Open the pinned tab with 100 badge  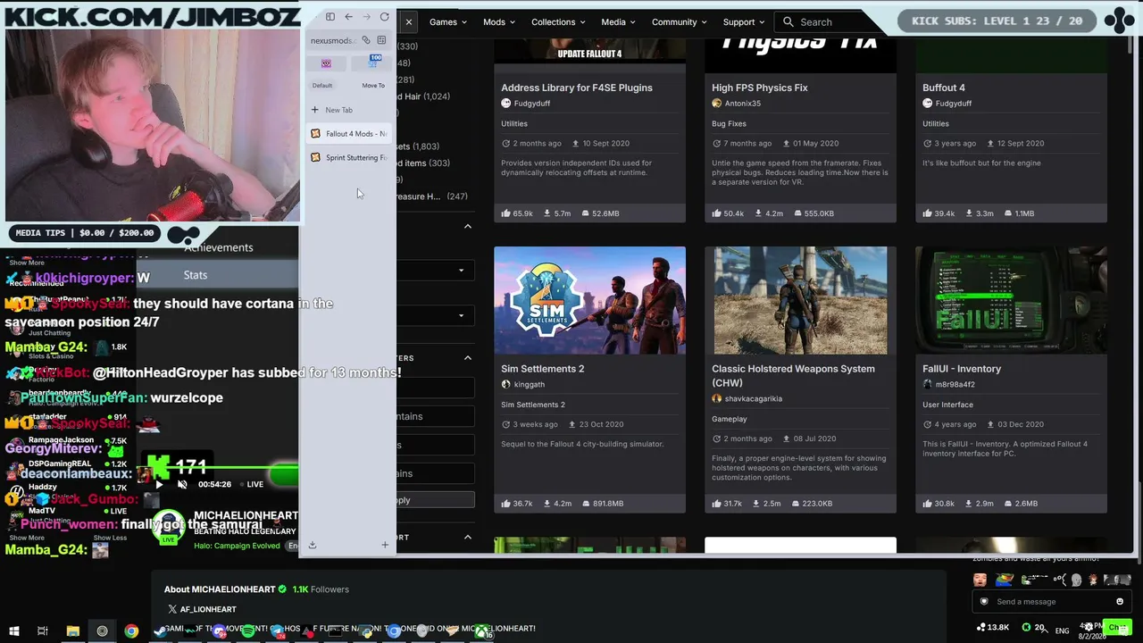(372, 63)
